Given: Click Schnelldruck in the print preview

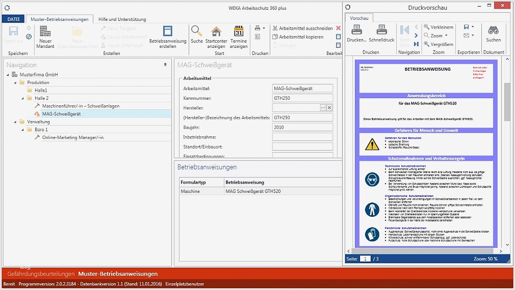Looking at the screenshot, I should point(381,34).
